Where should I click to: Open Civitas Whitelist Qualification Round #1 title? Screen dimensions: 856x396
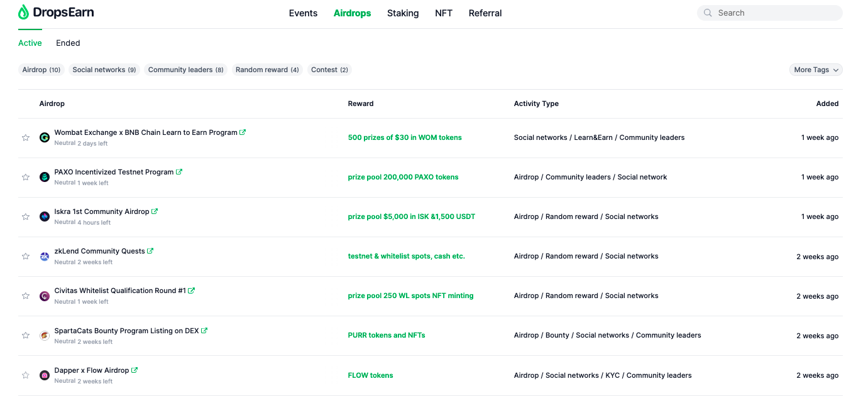[120, 291]
